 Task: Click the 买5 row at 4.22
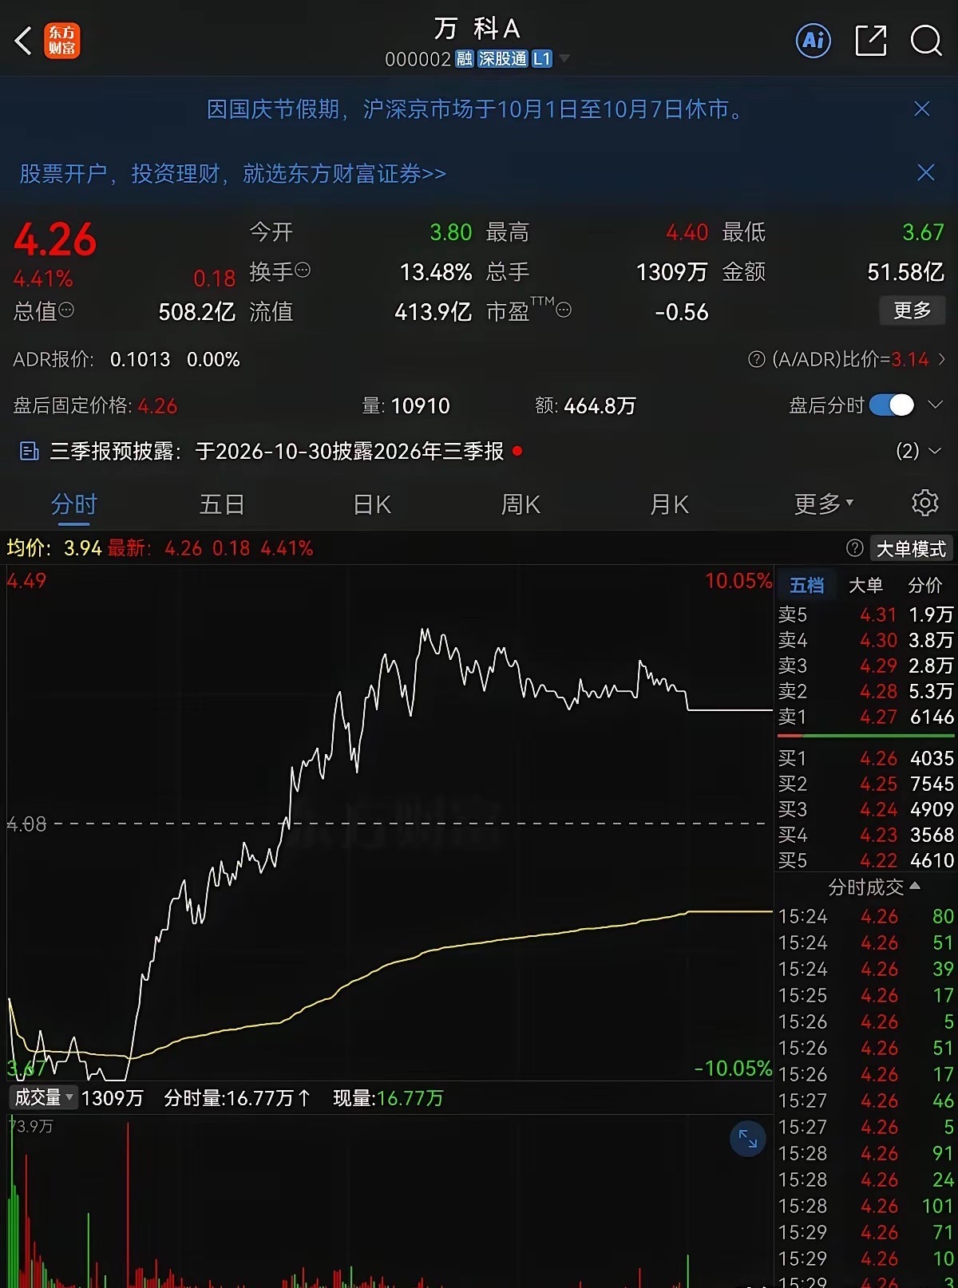click(x=865, y=860)
